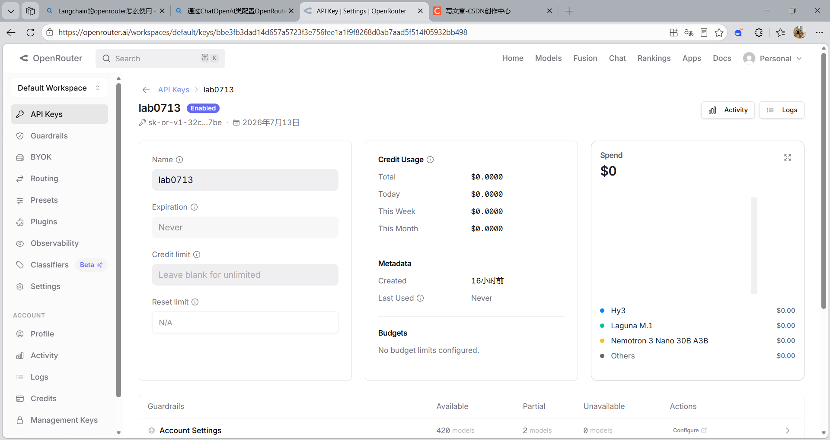Expand the Personal account menu
Viewport: 830px width, 440px height.
click(773, 58)
